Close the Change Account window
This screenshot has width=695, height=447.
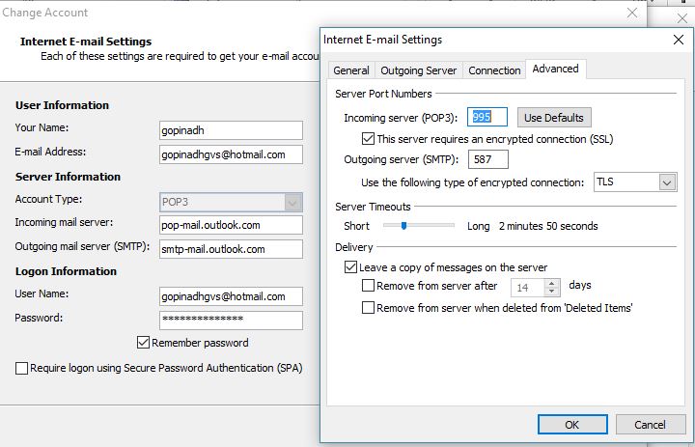[x=632, y=13]
